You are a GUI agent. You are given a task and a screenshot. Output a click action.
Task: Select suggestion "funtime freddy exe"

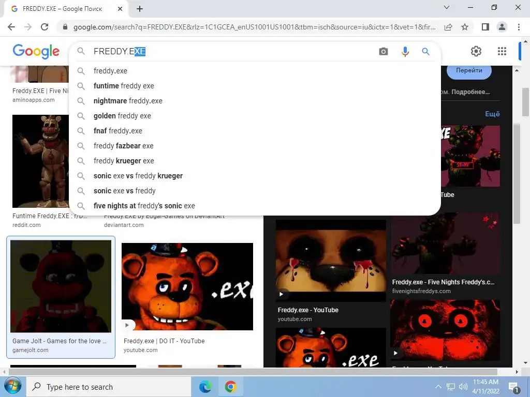[x=255, y=86]
